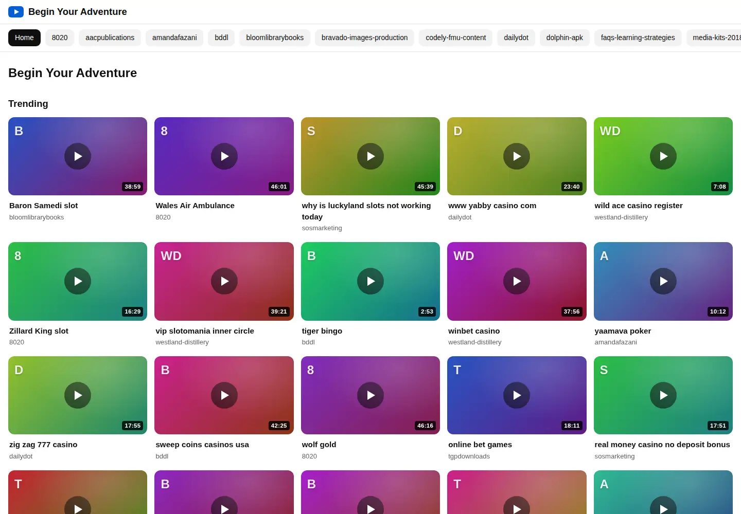The height and width of the screenshot is (514, 741).
Task: Switch to the 8020 category tab
Action: click(60, 38)
